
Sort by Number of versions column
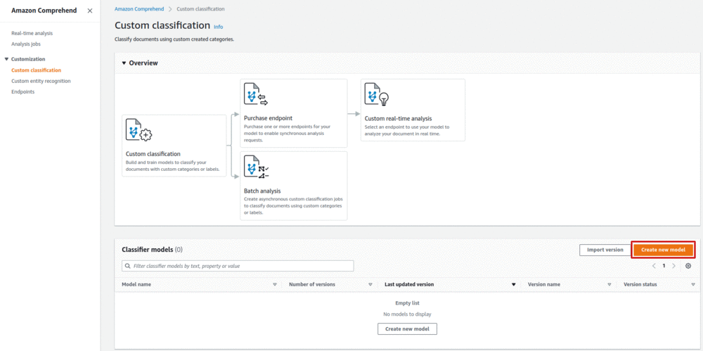click(x=370, y=285)
